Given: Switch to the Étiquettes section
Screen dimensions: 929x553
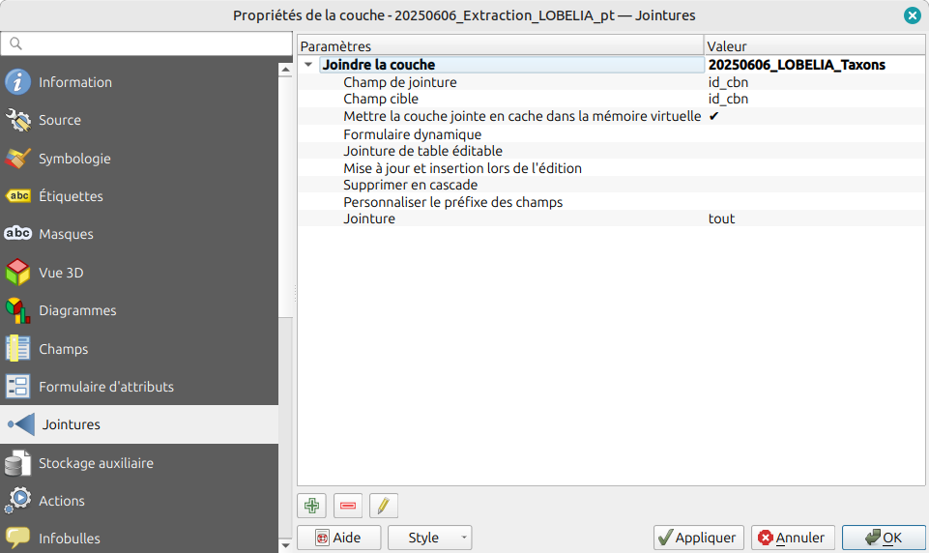Looking at the screenshot, I should 71,196.
